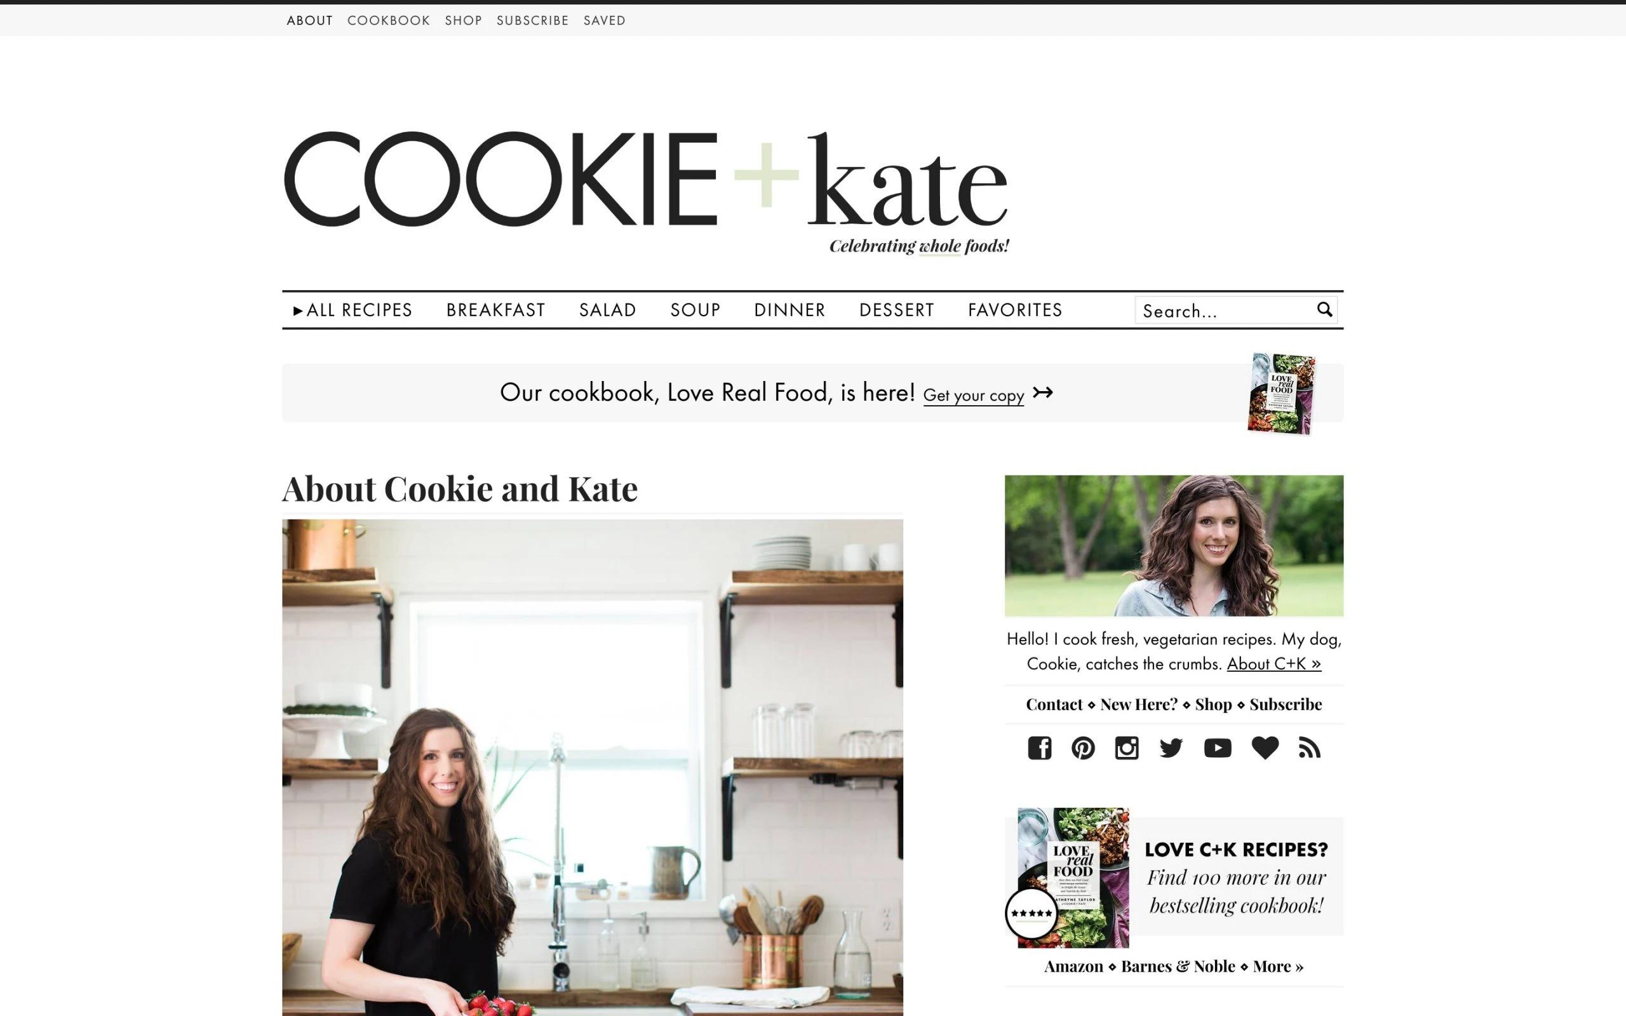
Task: Focus the Search input field
Action: tap(1225, 310)
